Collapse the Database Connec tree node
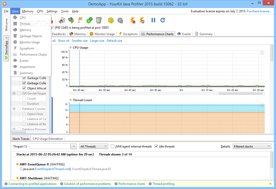Image resolution: width=276 pixels, height=189 pixels. point(14,109)
